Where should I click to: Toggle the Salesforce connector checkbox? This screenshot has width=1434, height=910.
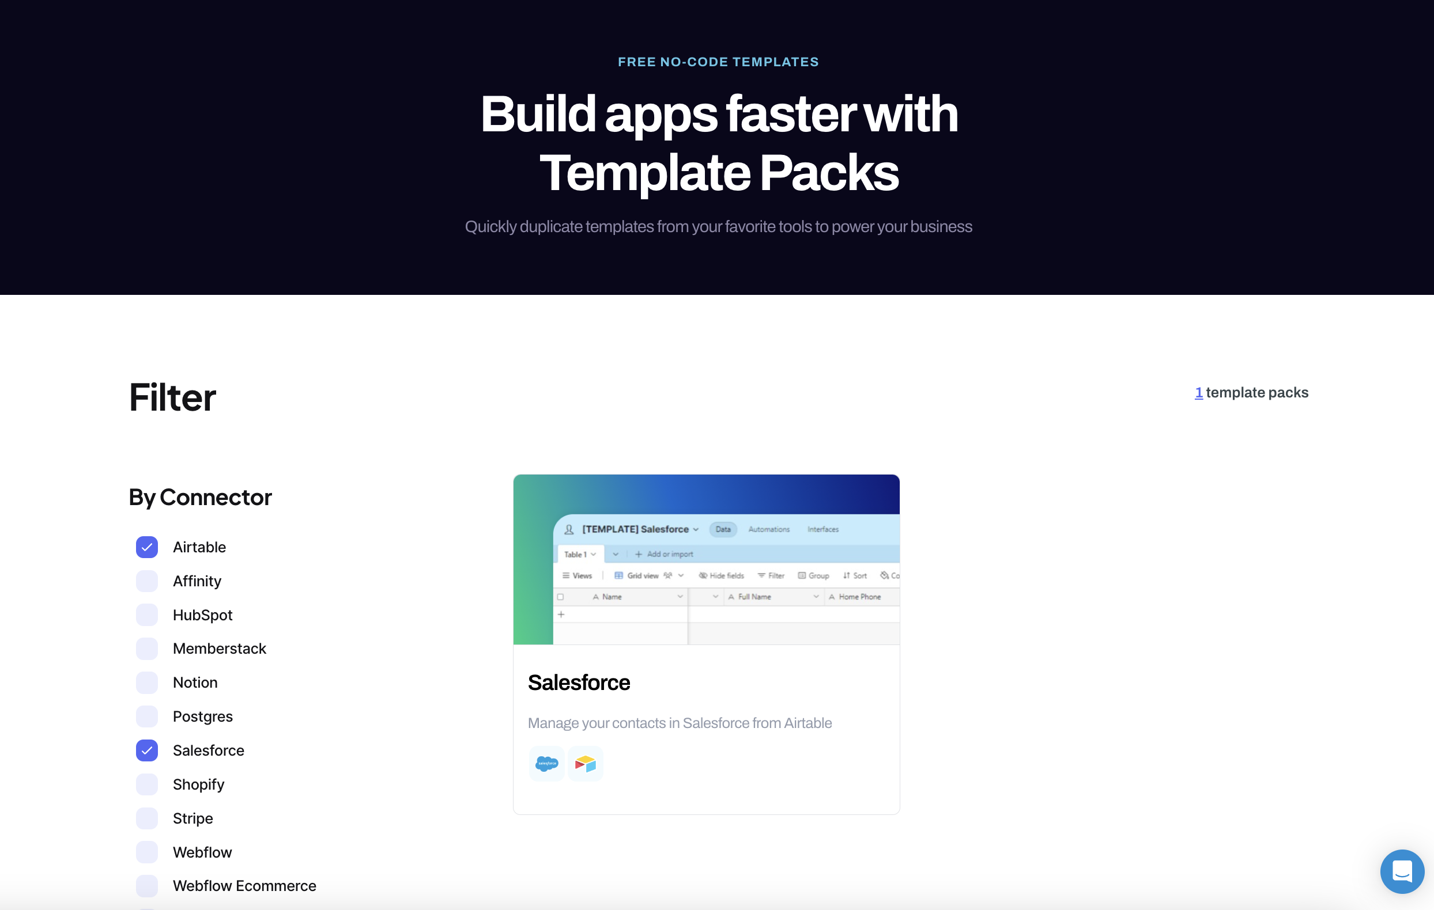point(146,750)
